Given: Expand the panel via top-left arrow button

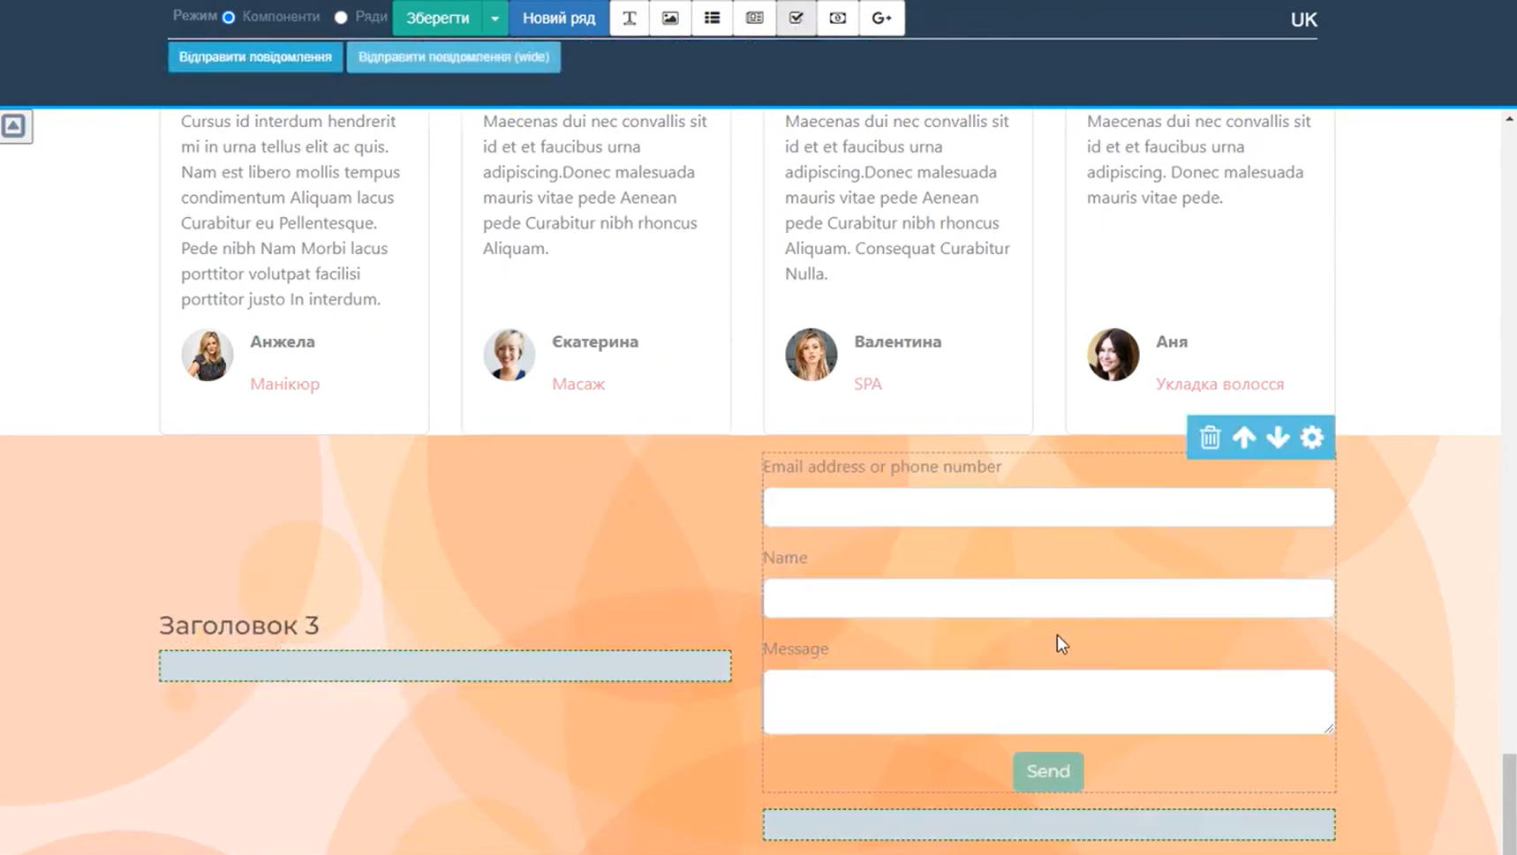Looking at the screenshot, I should click(15, 125).
